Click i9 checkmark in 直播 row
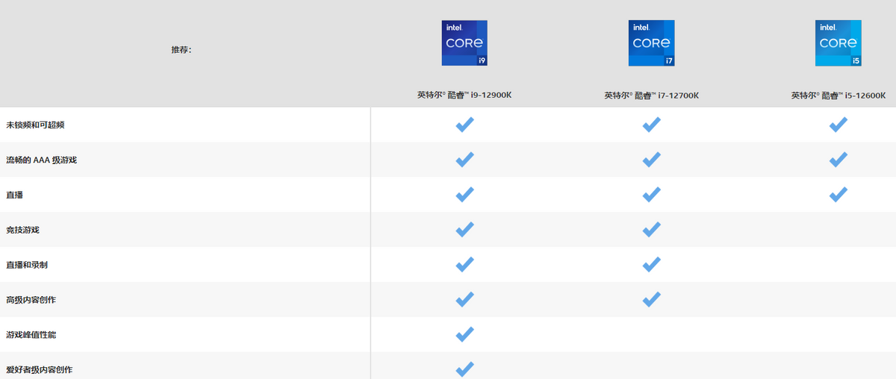The height and width of the screenshot is (379, 896). [x=464, y=195]
